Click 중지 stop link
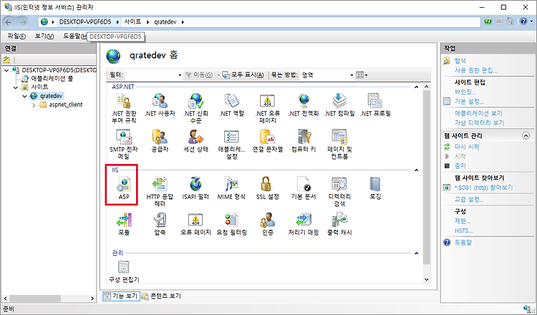Screen dimensions: 537x315 coord(460,165)
